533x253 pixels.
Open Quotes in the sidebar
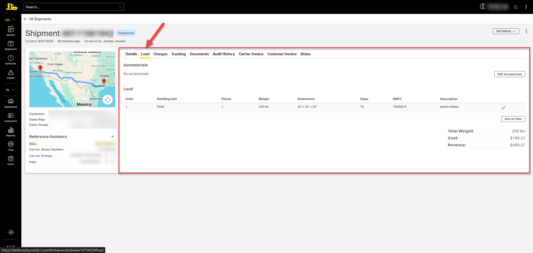click(11, 31)
